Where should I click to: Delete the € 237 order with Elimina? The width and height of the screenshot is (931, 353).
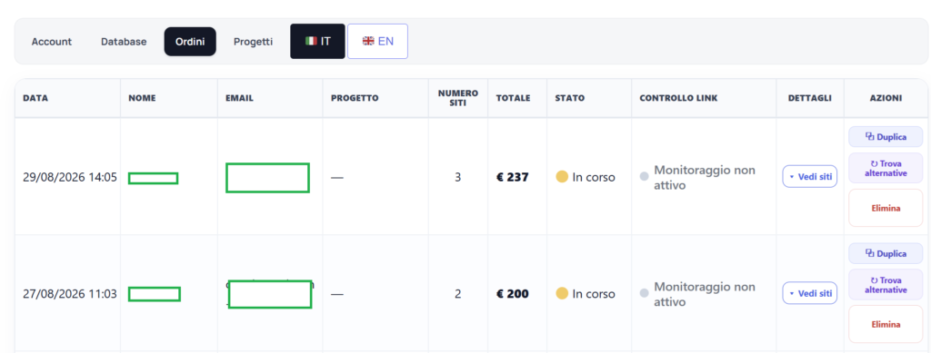[886, 208]
